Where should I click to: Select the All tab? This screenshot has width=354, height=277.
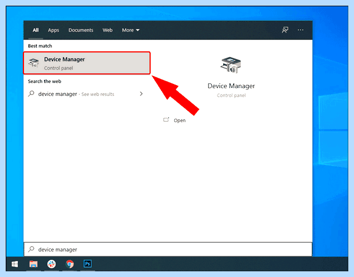[35, 30]
